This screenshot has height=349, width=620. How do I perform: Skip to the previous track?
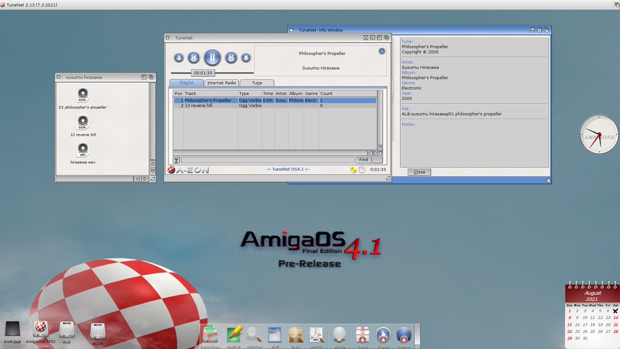pos(193,57)
